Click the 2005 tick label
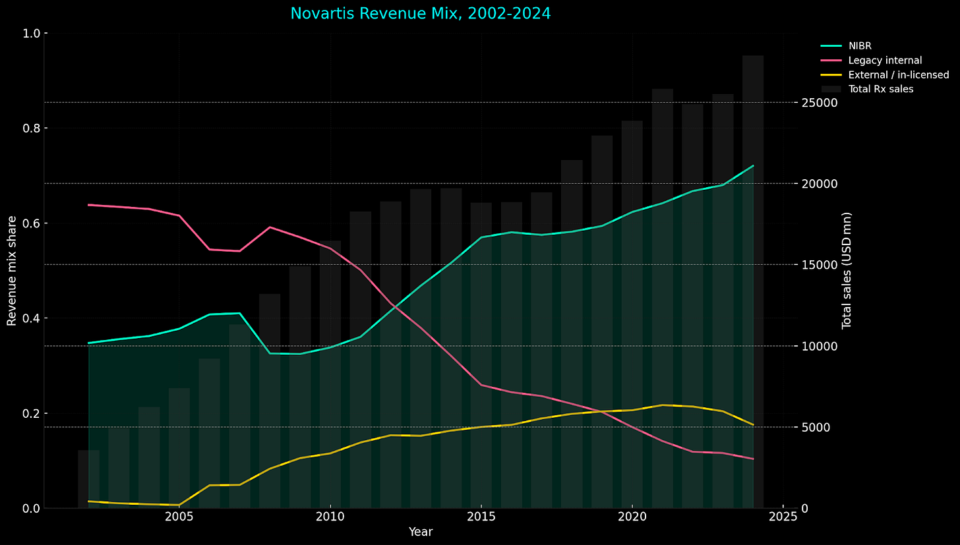This screenshot has height=545, width=960. click(179, 516)
